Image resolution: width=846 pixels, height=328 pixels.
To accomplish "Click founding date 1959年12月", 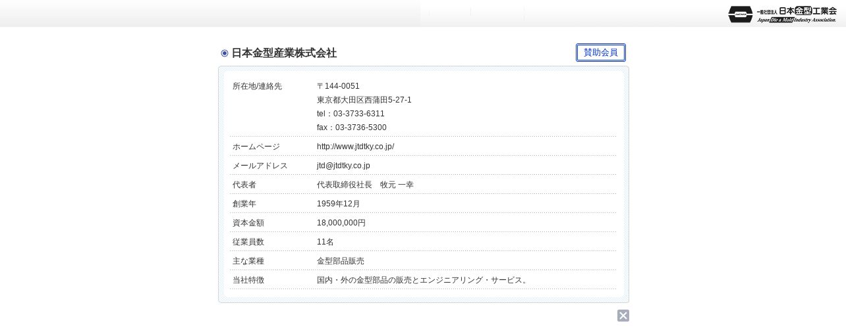I will [339, 204].
